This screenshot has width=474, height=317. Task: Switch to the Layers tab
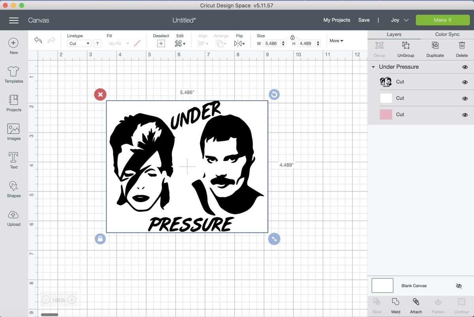pos(394,34)
